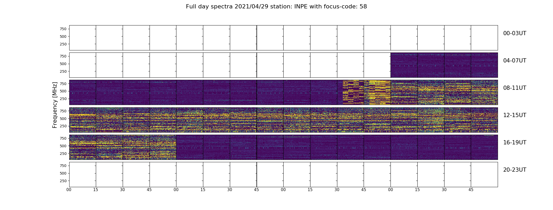Screen dimensions: 553x210
Task: Select the 16-19UT row label
Action: 515,143
